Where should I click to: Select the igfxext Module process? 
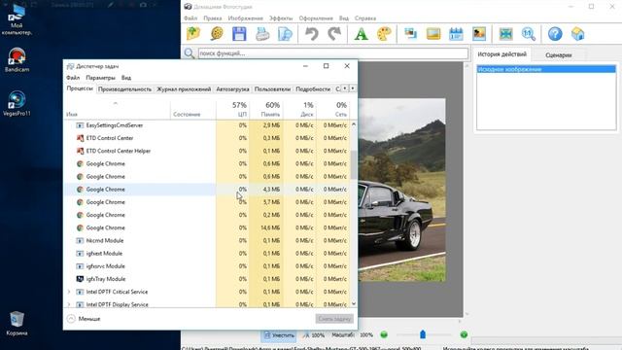click(x=207, y=253)
